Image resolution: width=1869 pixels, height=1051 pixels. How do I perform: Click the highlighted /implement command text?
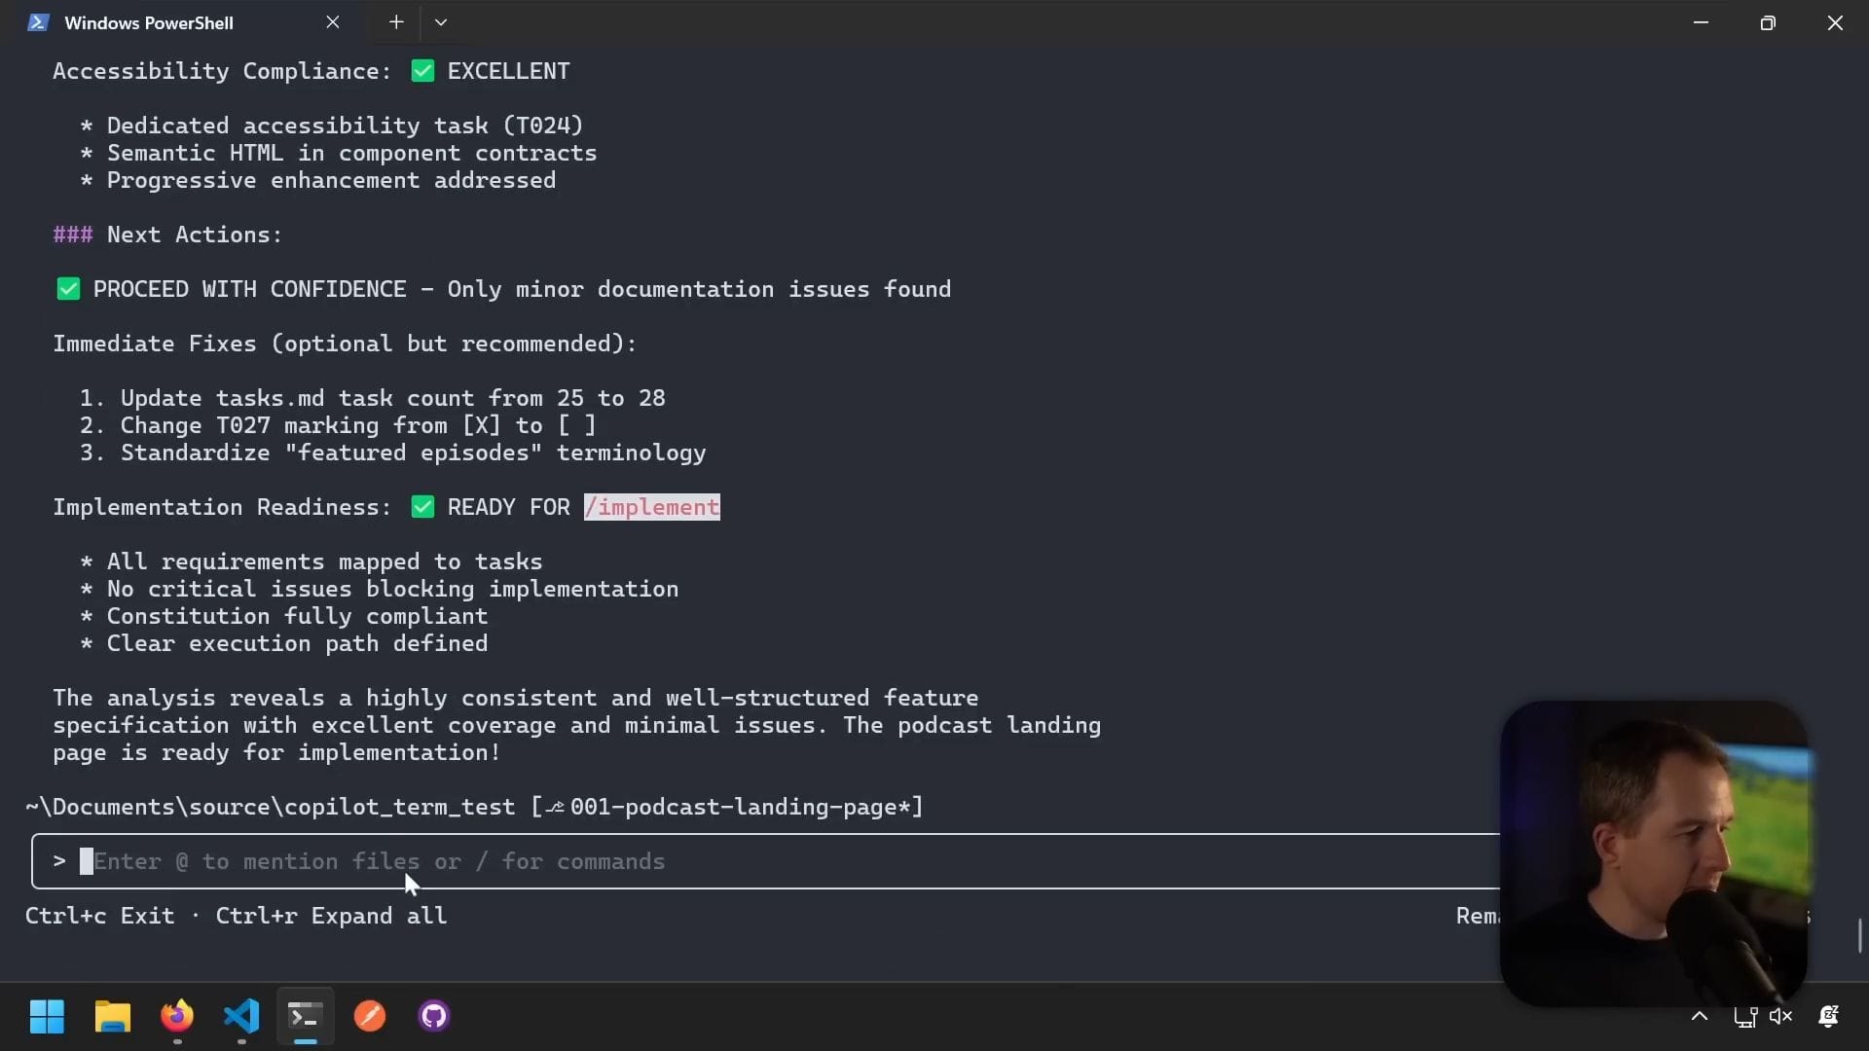pos(651,507)
